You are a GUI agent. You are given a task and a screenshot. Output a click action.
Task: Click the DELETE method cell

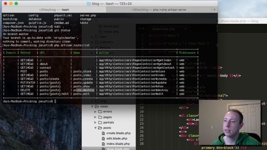(25, 90)
